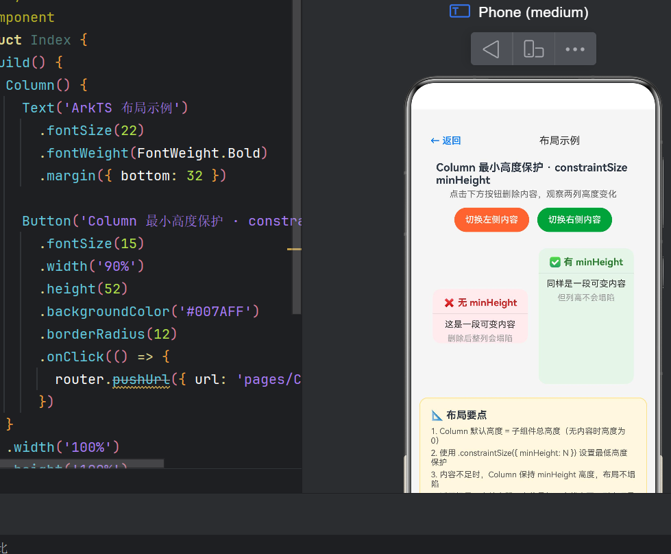
Task: Click the deprecated pushUrl call in code
Action: pyautogui.click(x=141, y=380)
